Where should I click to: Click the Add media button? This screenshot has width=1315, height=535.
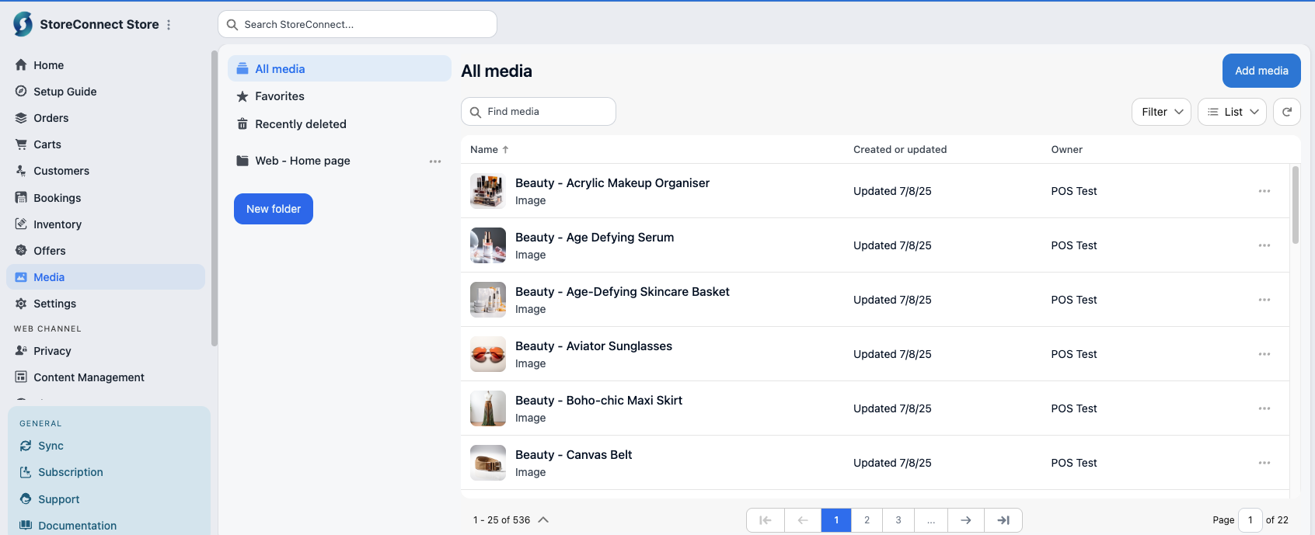(1261, 71)
